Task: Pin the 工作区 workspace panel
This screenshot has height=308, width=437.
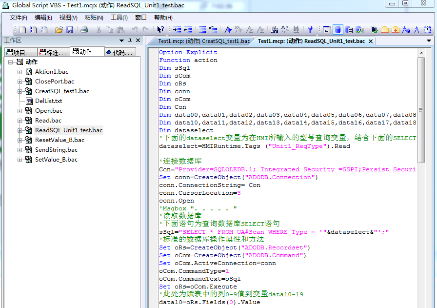Action: pos(130,41)
